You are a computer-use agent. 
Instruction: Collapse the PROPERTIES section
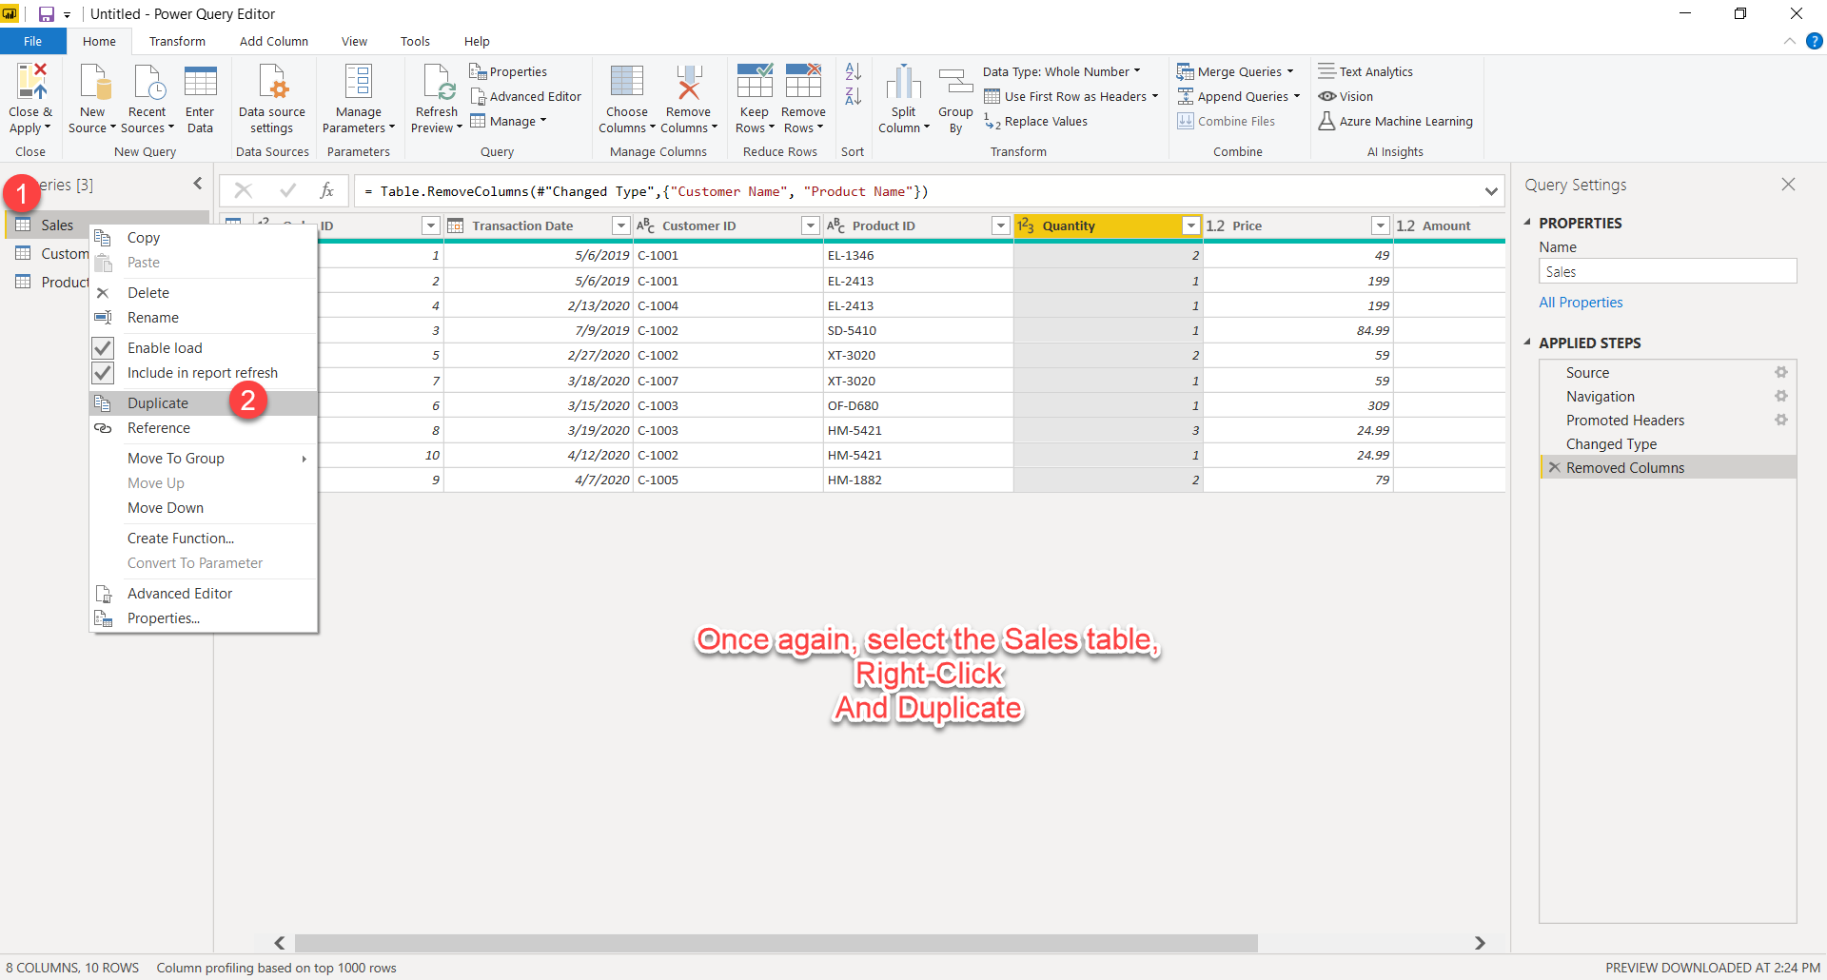point(1527,223)
